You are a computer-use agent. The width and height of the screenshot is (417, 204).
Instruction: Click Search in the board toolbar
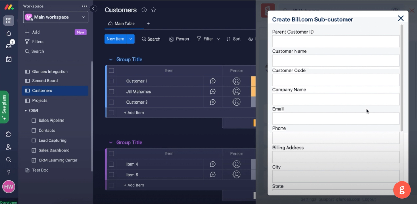(151, 39)
